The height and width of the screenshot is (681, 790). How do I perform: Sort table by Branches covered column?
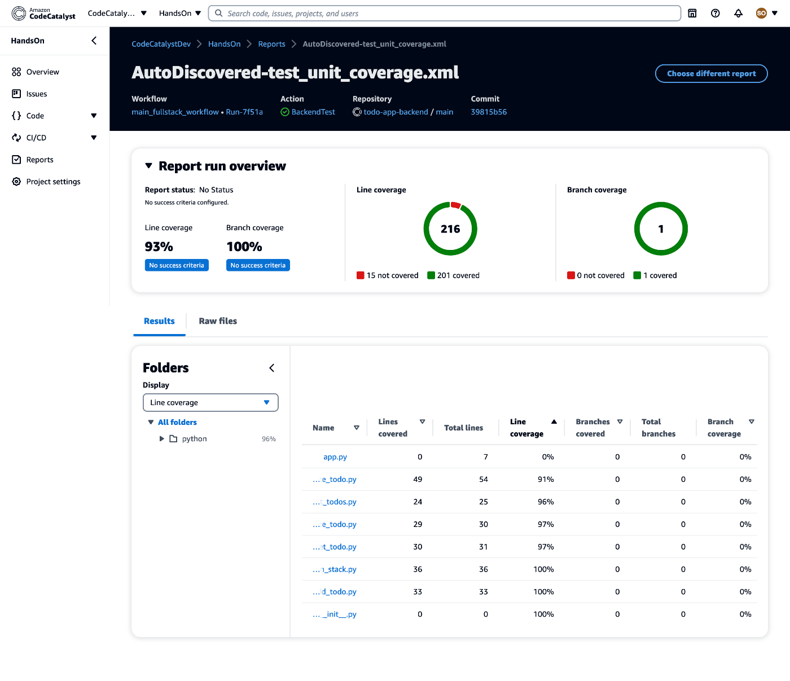620,421
